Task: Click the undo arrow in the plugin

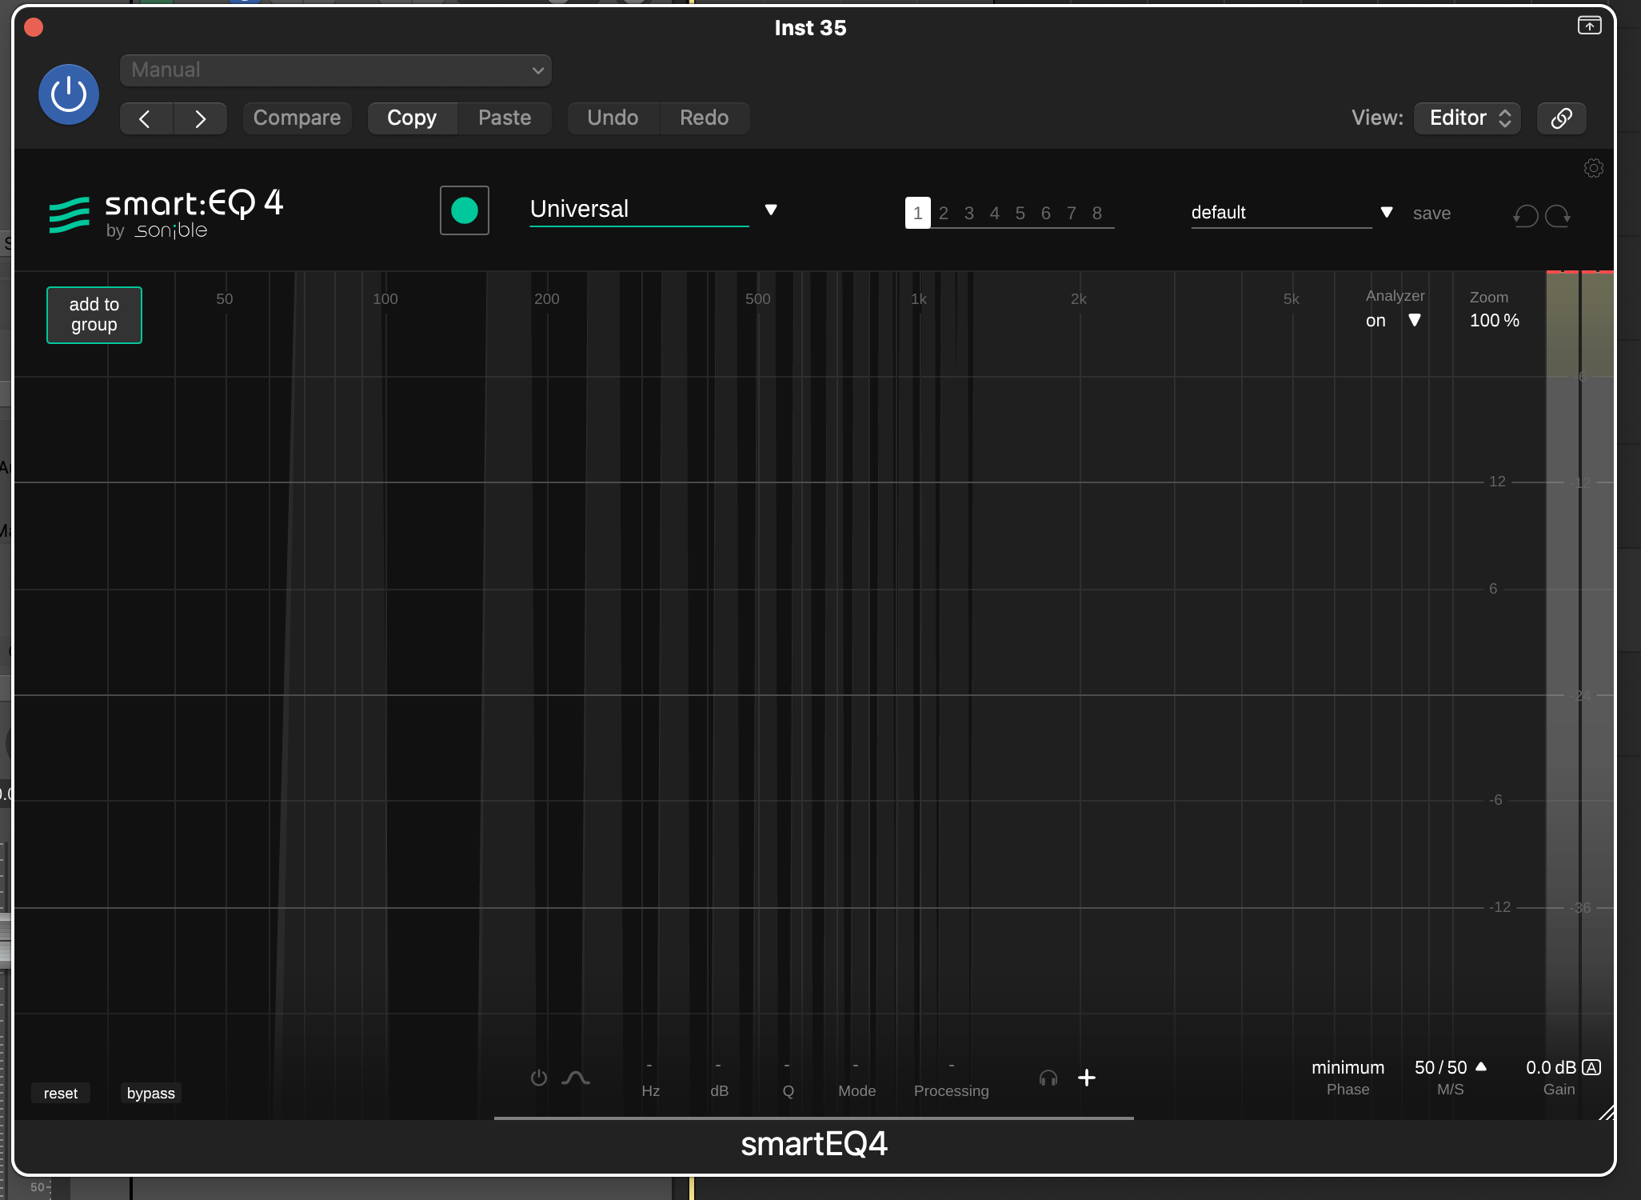Action: pos(1524,216)
